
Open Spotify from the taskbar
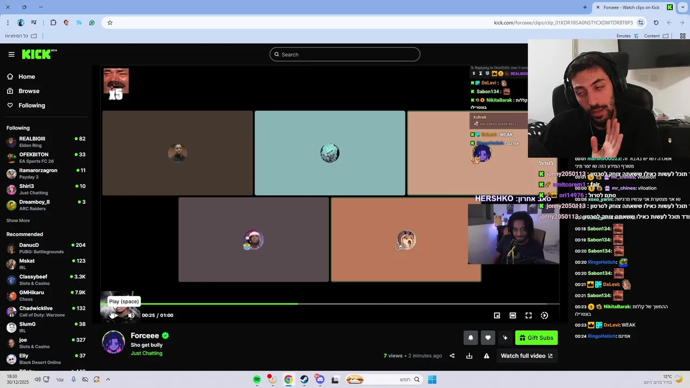257,380
